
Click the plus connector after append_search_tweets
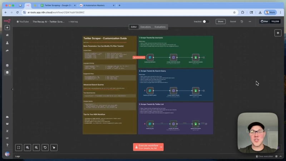(x=204, y=91)
